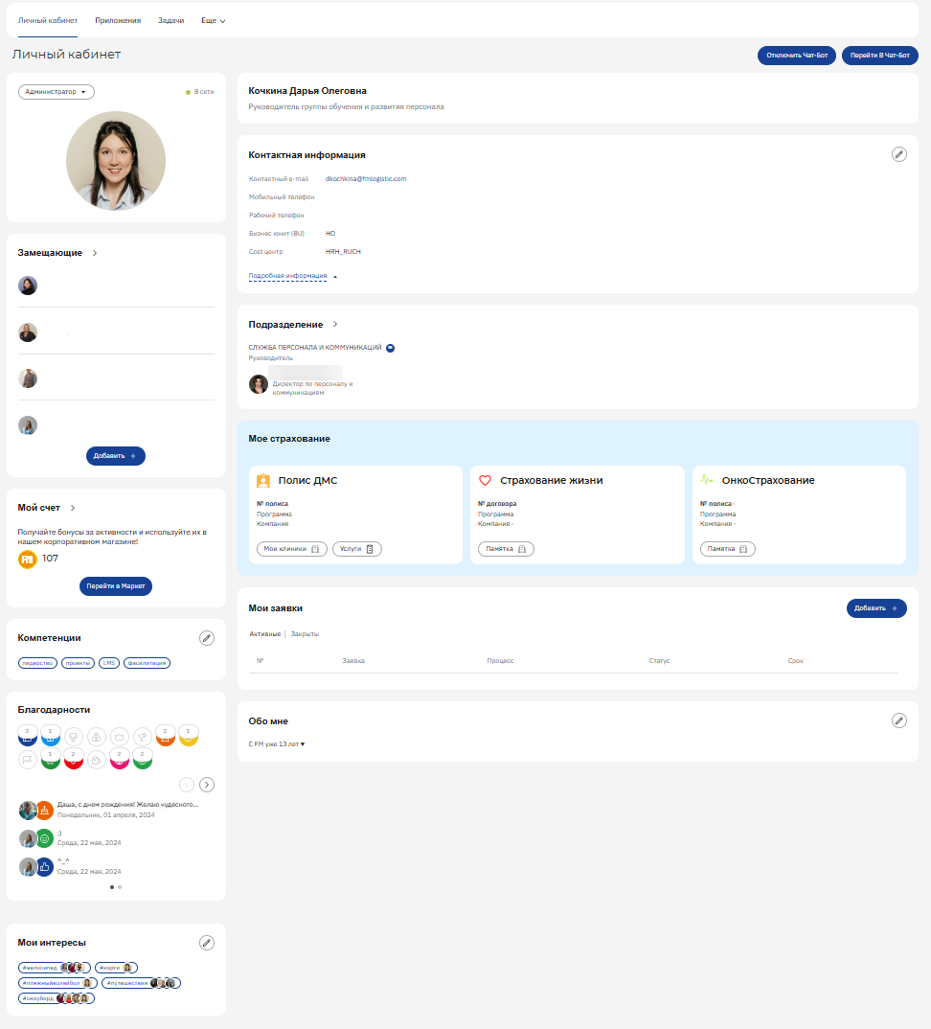Show the Закрытые requests tab
Image resolution: width=931 pixels, height=1029 pixels.
pos(305,634)
